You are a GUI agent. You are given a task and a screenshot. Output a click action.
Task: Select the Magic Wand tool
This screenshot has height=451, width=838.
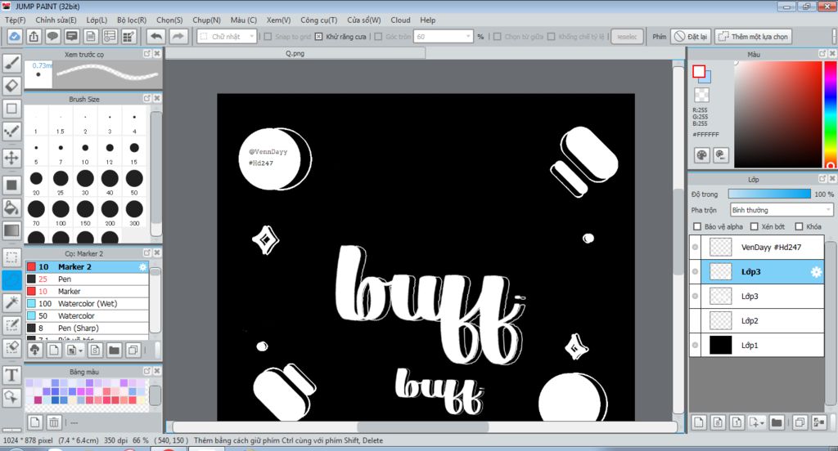click(11, 302)
